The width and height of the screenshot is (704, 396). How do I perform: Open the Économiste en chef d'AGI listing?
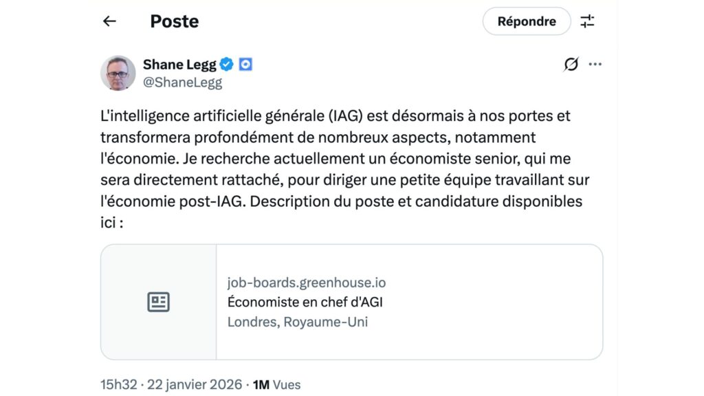pyautogui.click(x=307, y=301)
